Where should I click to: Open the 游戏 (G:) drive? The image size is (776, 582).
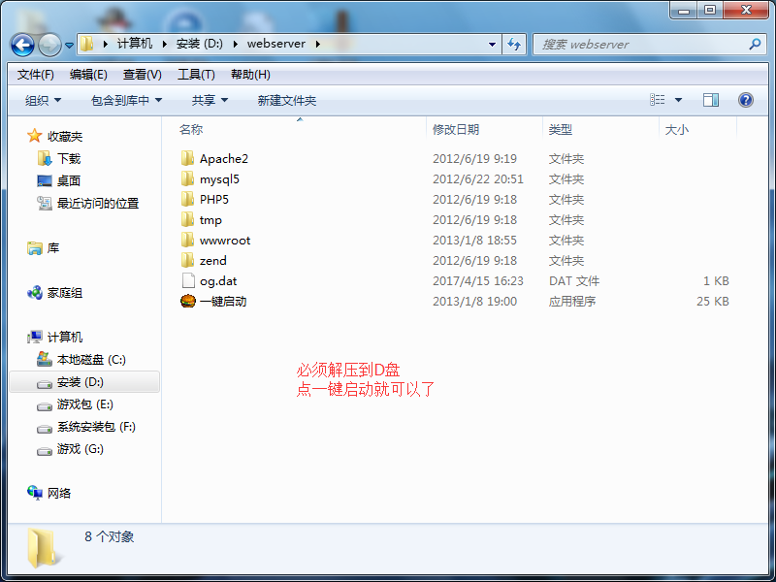pos(80,449)
